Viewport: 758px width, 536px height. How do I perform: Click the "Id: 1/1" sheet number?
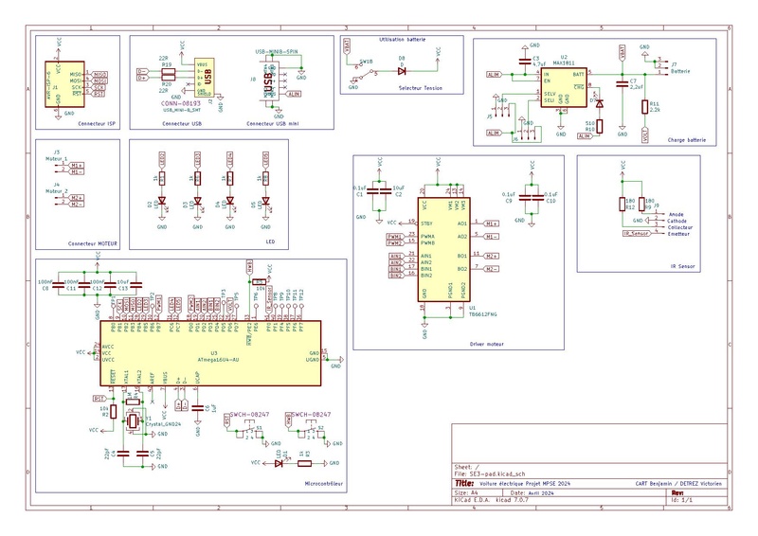click(x=682, y=500)
